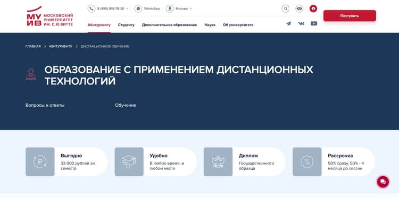Go to АБИТУРИЕНТУ breadcrumb link
Image resolution: width=399 pixels, height=198 pixels.
[x=61, y=47]
